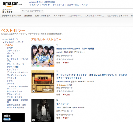Open the star rating dropdown arrow
This screenshot has width=133, height=122.
point(67,85)
